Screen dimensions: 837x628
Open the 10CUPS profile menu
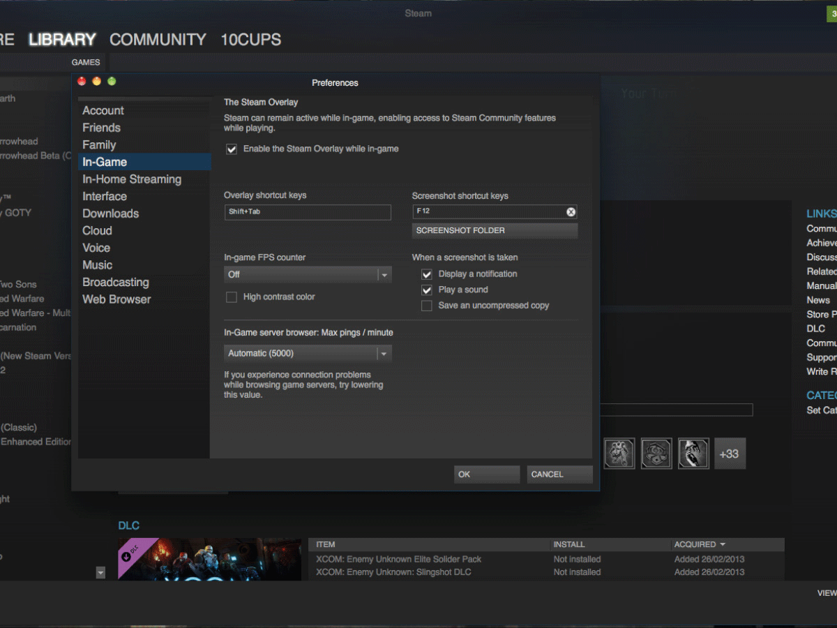point(251,40)
